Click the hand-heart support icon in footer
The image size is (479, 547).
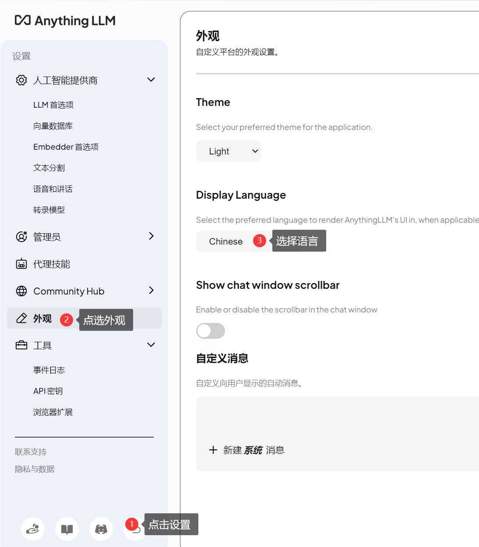point(33,529)
